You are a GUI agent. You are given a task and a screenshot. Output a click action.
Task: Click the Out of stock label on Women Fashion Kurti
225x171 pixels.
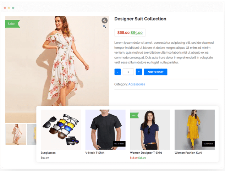coord(208,144)
